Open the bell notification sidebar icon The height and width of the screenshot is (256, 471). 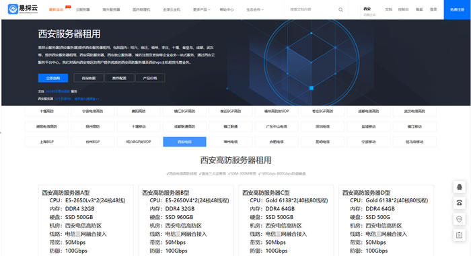point(460,187)
